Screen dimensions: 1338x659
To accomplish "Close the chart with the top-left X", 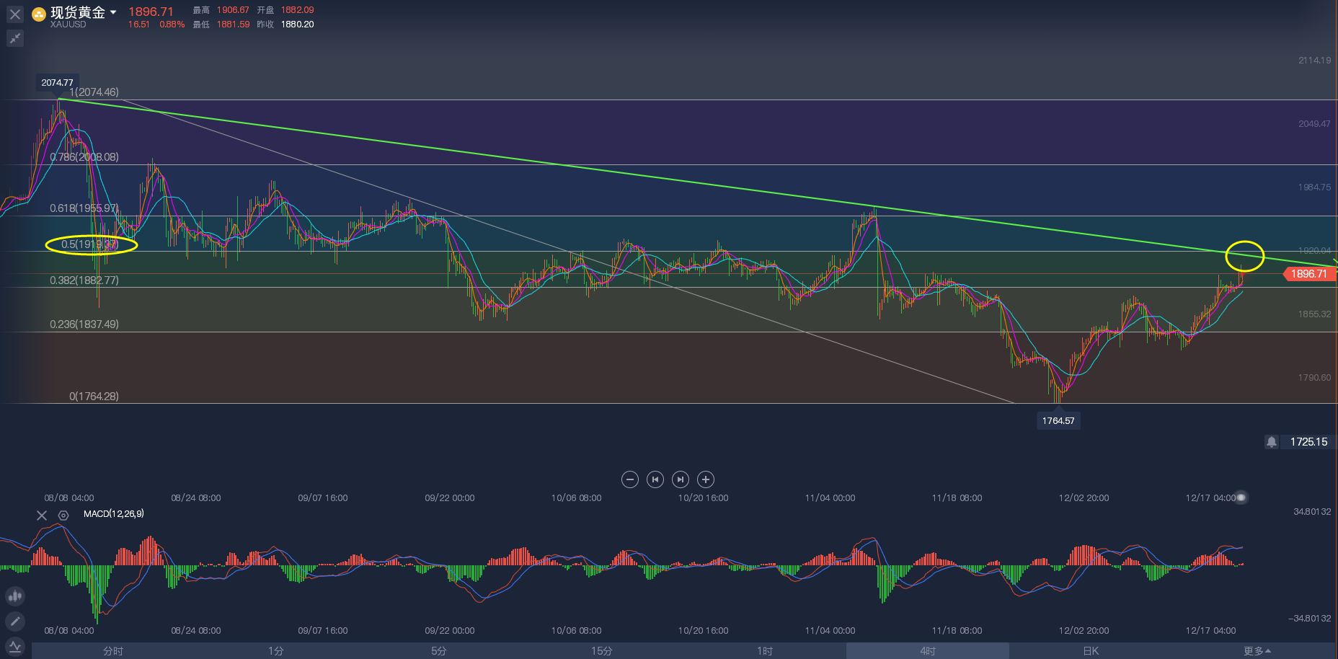I will click(15, 14).
